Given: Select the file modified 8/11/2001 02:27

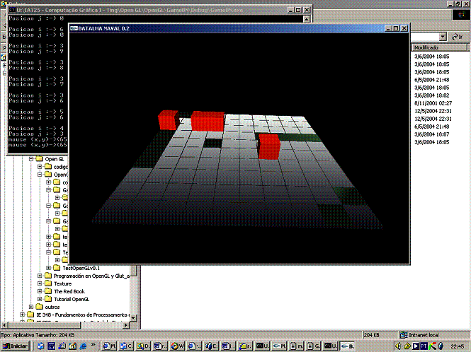Looking at the screenshot, I should pyautogui.click(x=435, y=102).
